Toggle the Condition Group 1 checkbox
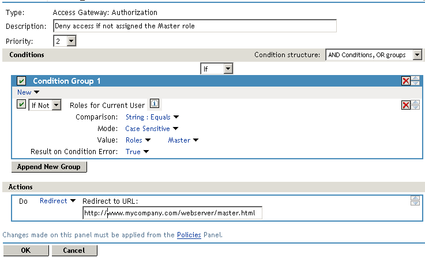 [x=21, y=81]
